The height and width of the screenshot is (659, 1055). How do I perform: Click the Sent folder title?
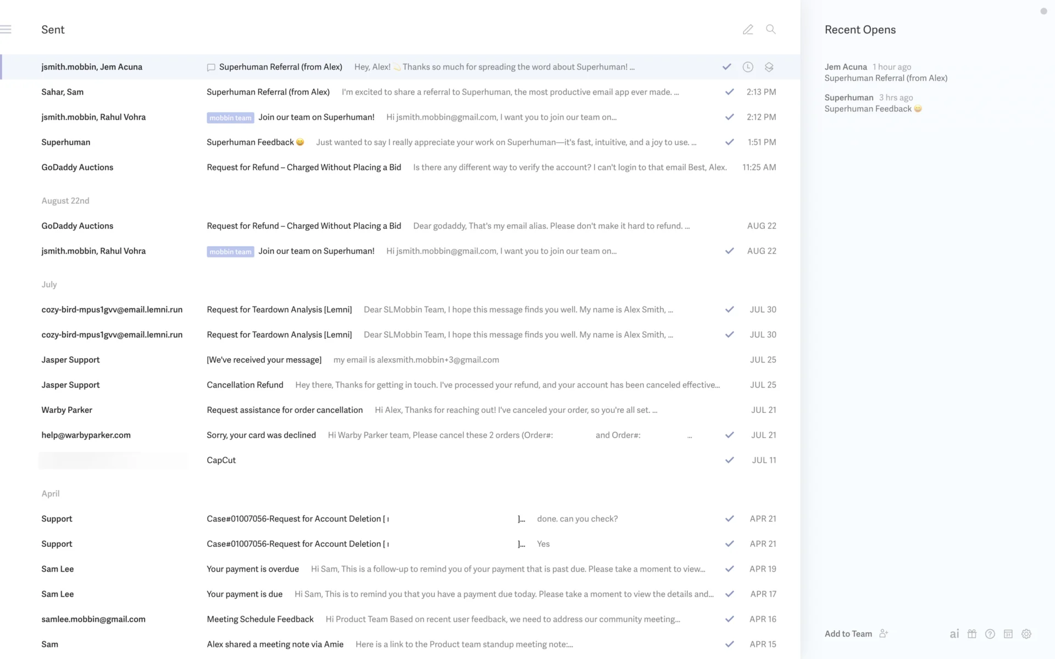click(53, 30)
